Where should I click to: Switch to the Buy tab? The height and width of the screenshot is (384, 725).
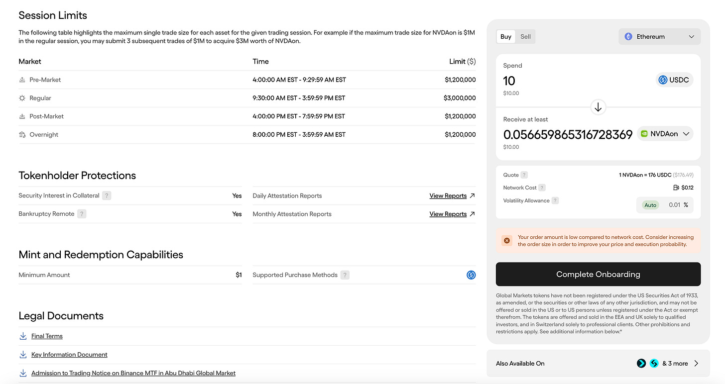(506, 37)
